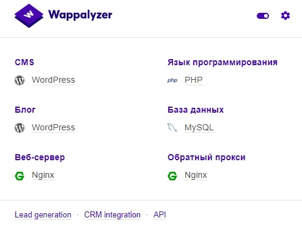Click the MySQL dolphin icon
Image resolution: width=302 pixels, height=226 pixels.
[172, 128]
